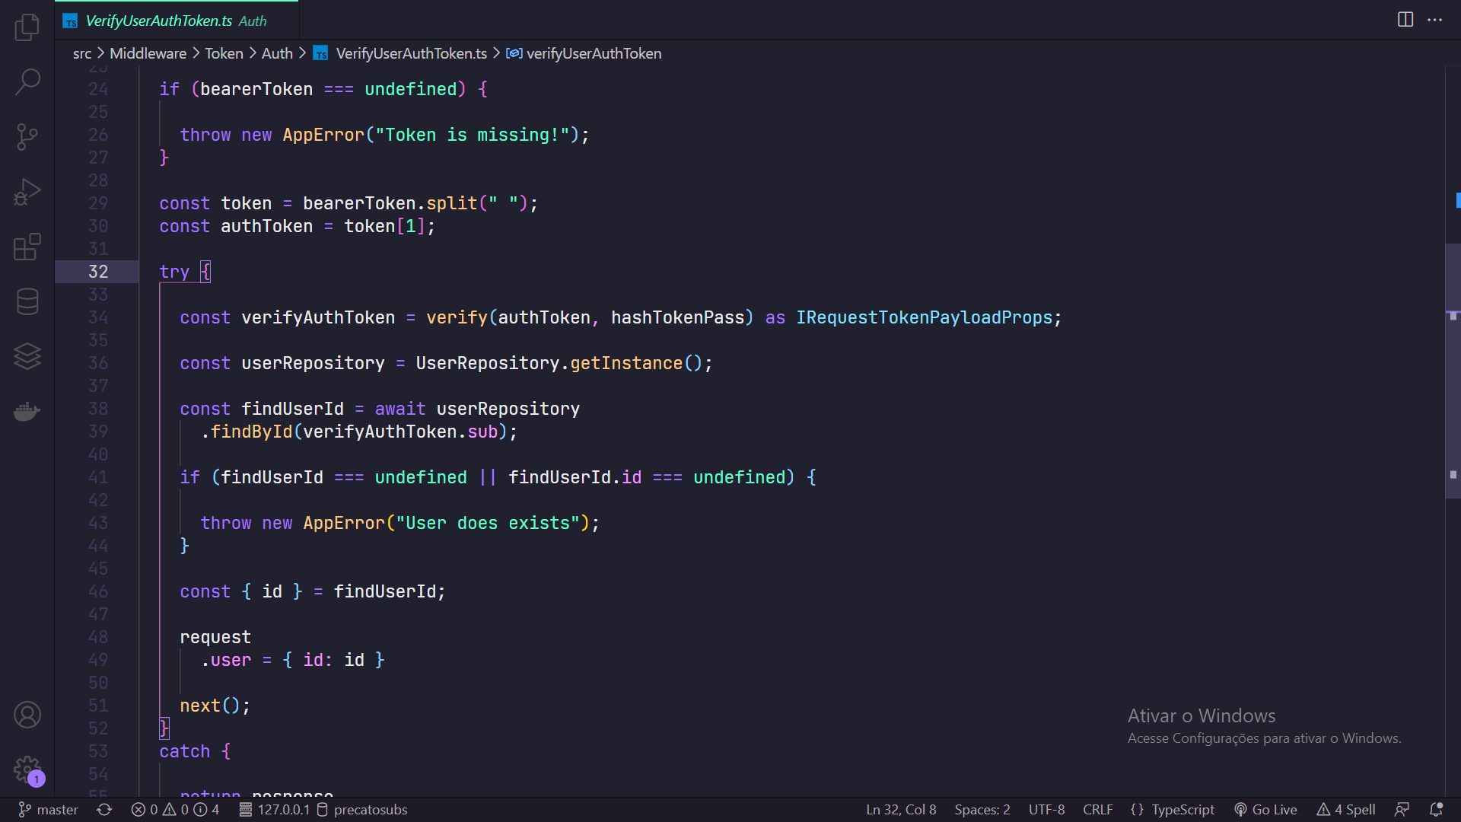Click the Manage settings gear icon
The image size is (1461, 822).
[27, 769]
